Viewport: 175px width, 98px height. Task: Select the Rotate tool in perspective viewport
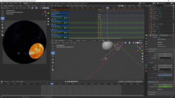click(53, 56)
